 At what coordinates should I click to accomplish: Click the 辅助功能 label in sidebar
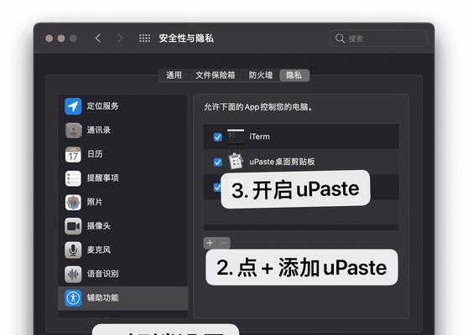point(102,298)
